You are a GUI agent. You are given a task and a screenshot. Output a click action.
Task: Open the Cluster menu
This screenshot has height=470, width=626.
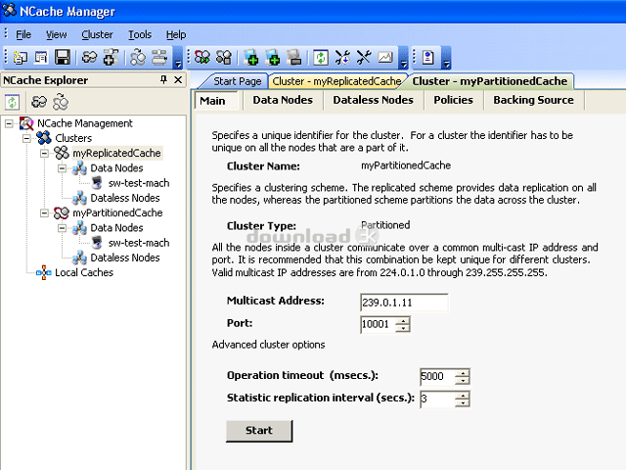coord(97,35)
